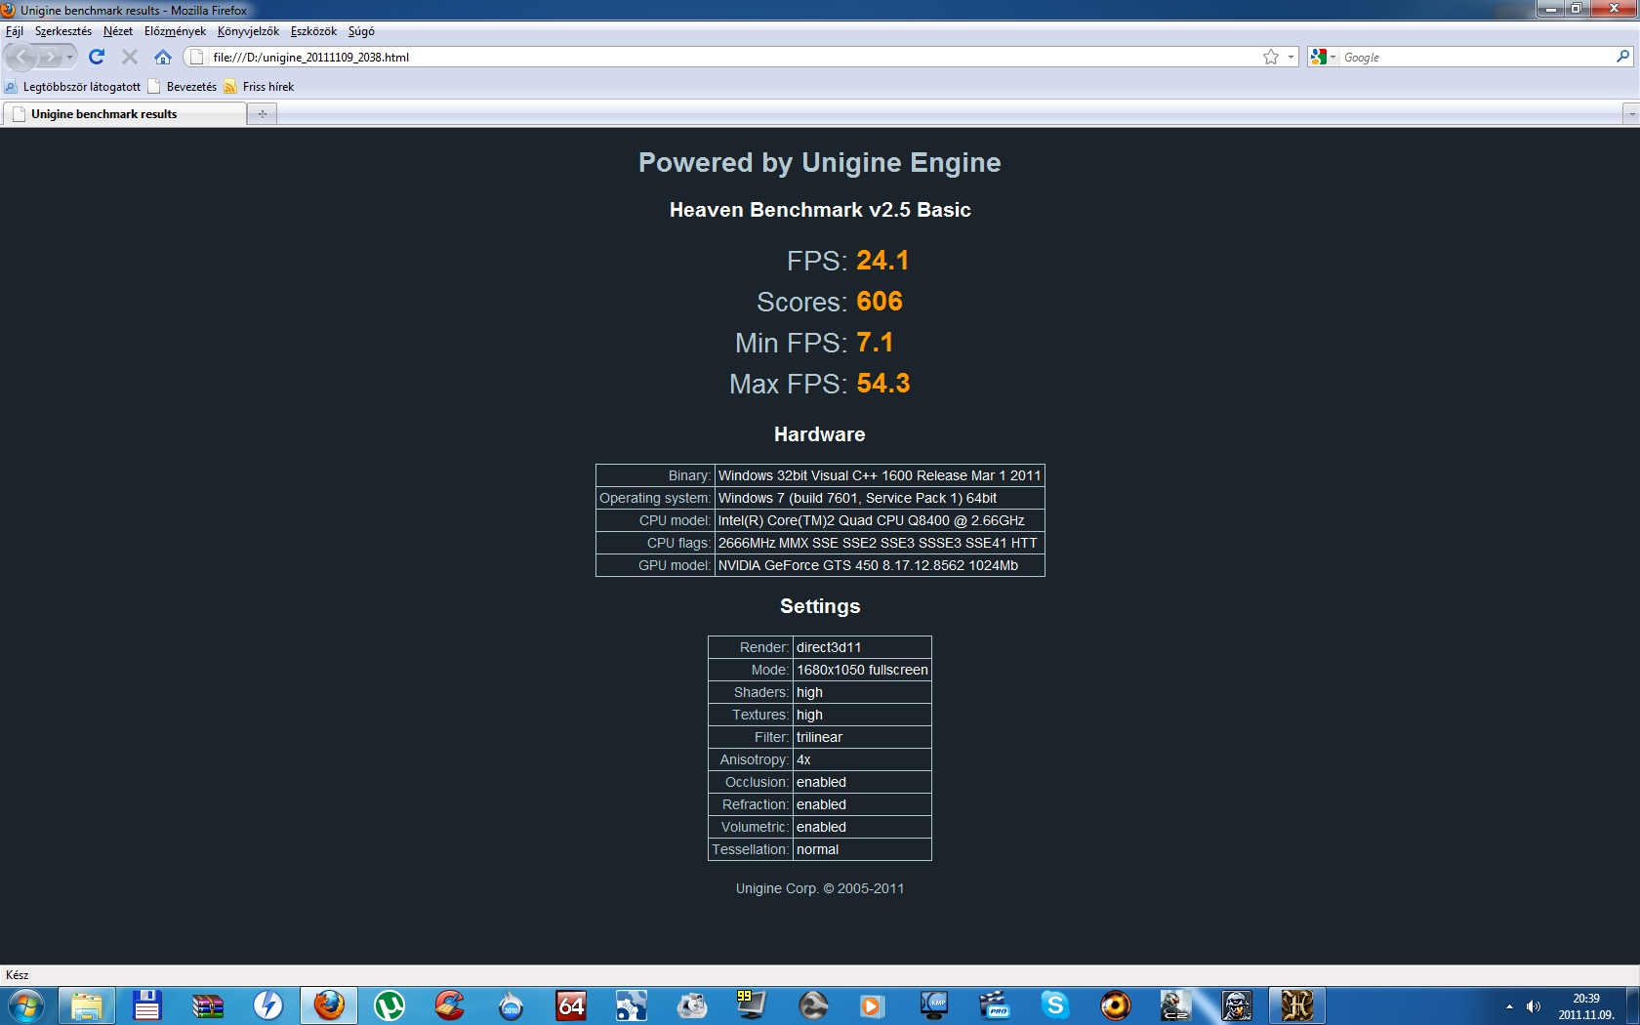The height and width of the screenshot is (1025, 1640).
Task: Open the orange disc burner icon app
Action: (1116, 1005)
